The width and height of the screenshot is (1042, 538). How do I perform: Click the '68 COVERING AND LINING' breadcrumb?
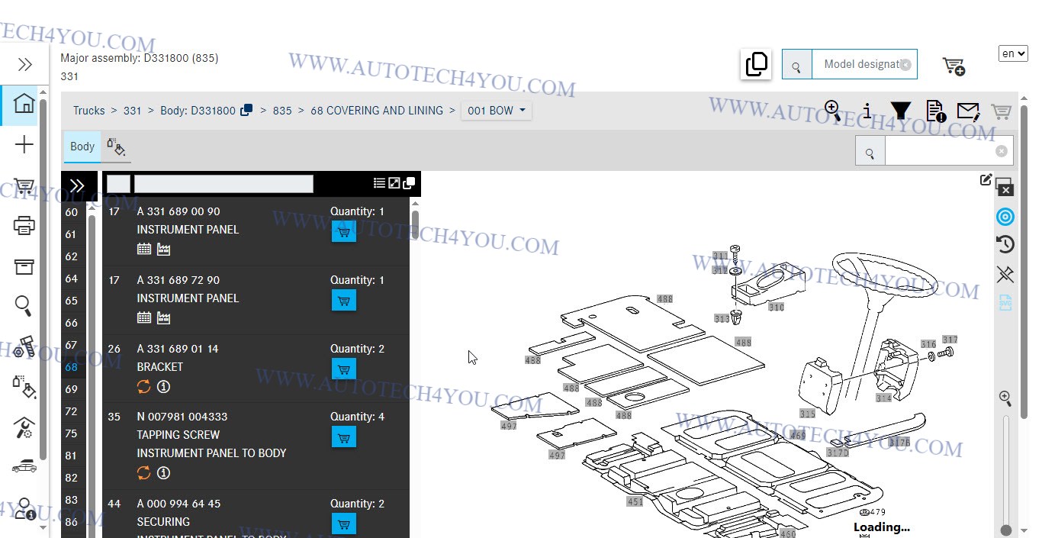pyautogui.click(x=377, y=111)
